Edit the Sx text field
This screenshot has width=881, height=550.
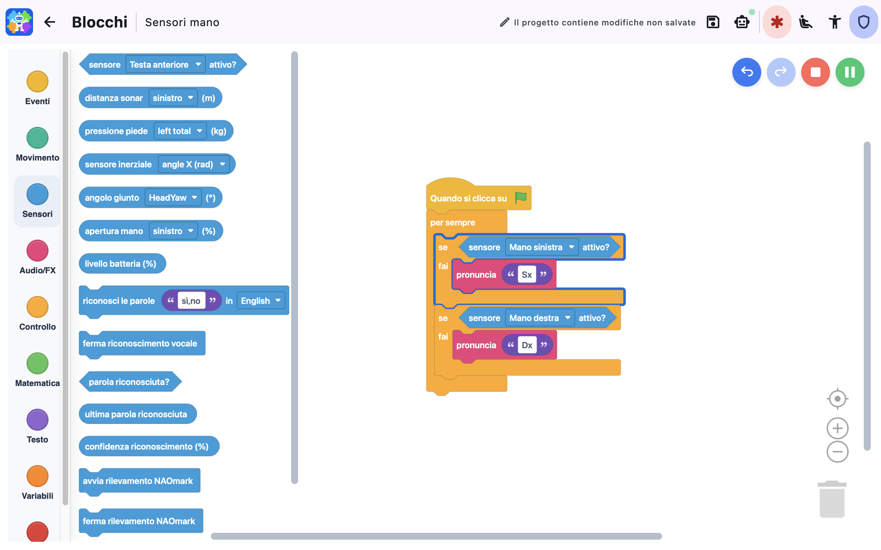[527, 275]
